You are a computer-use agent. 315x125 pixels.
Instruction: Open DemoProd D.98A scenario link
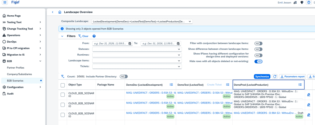pyautogui.click(x=265, y=113)
